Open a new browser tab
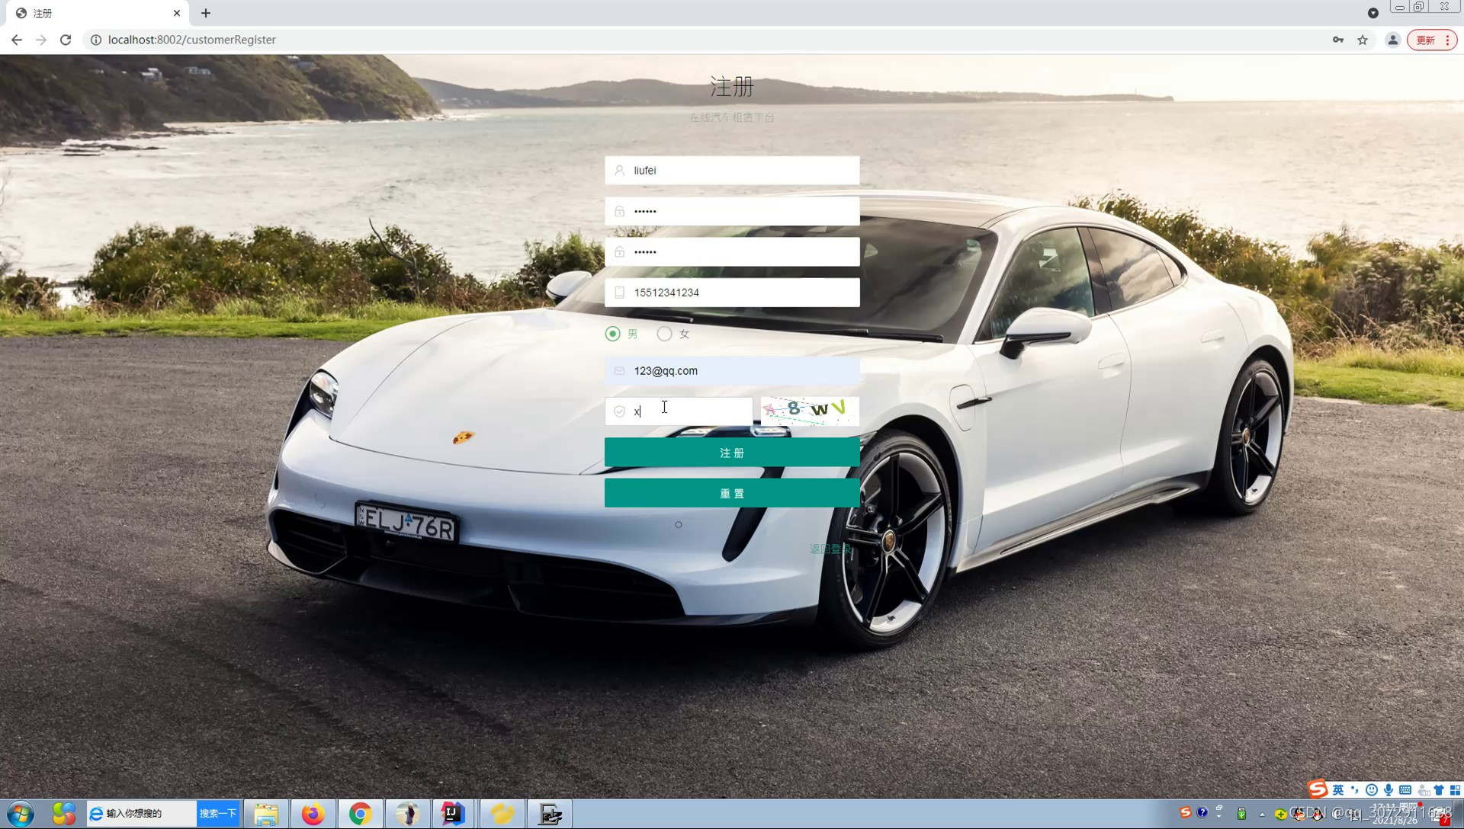The height and width of the screenshot is (829, 1464). (x=206, y=13)
